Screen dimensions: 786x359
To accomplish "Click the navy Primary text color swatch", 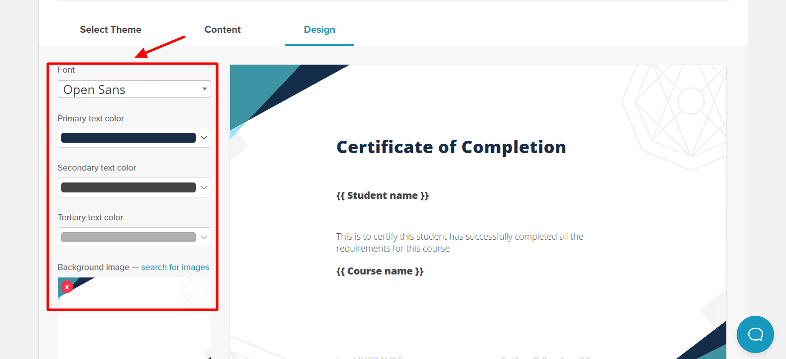I will tap(128, 138).
